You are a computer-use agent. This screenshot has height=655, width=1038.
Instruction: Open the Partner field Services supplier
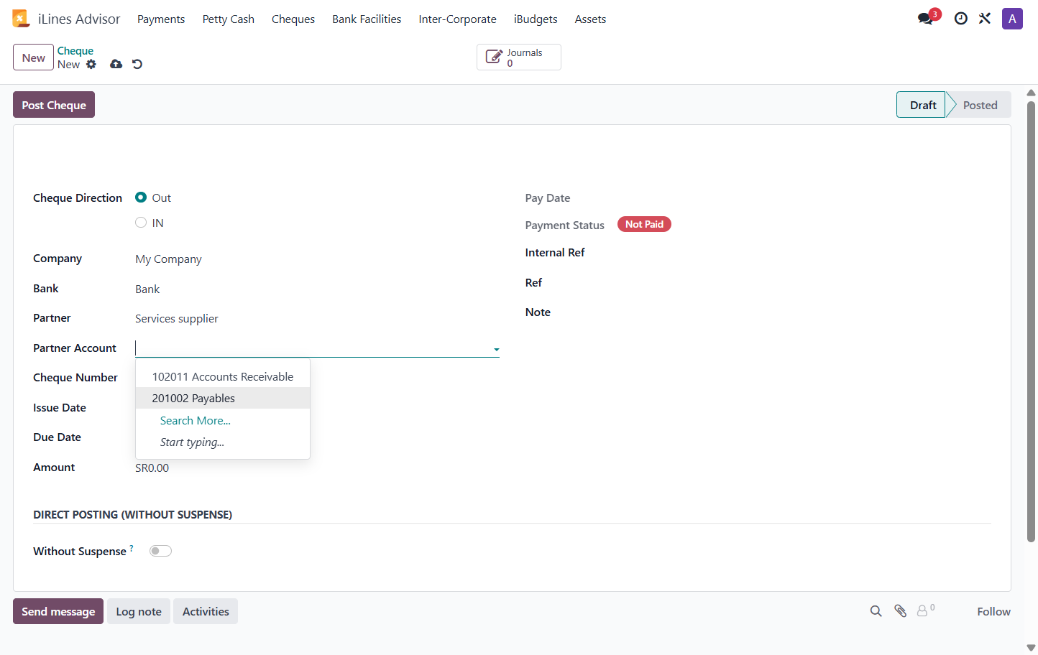(x=317, y=318)
